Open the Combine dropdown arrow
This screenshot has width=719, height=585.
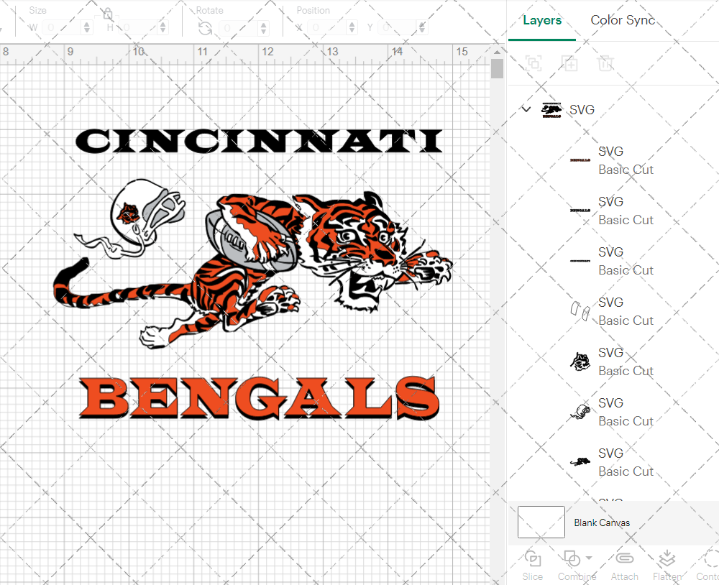[590, 558]
